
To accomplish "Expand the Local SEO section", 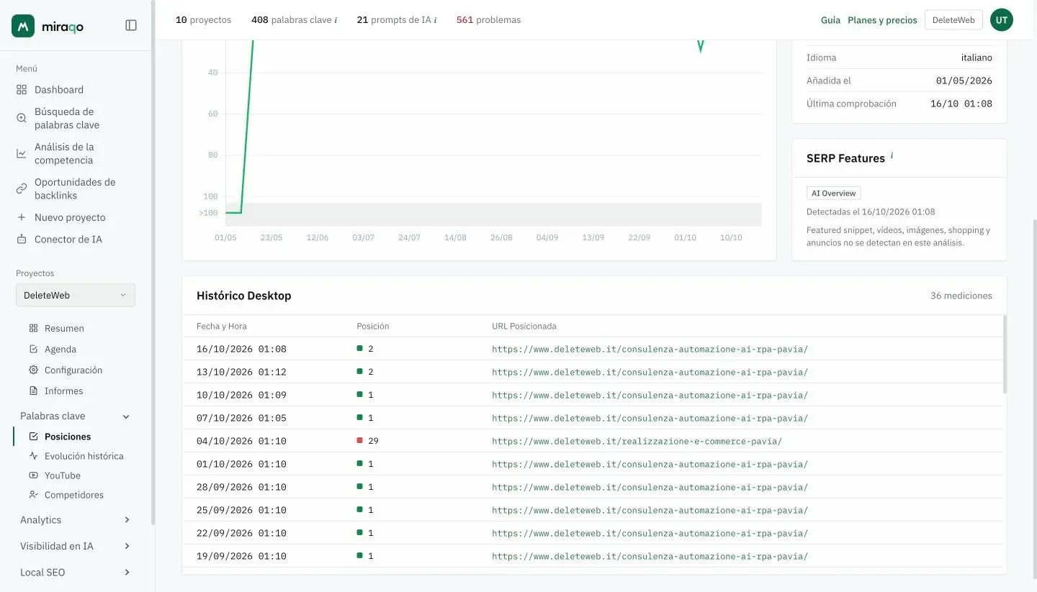I will click(127, 573).
